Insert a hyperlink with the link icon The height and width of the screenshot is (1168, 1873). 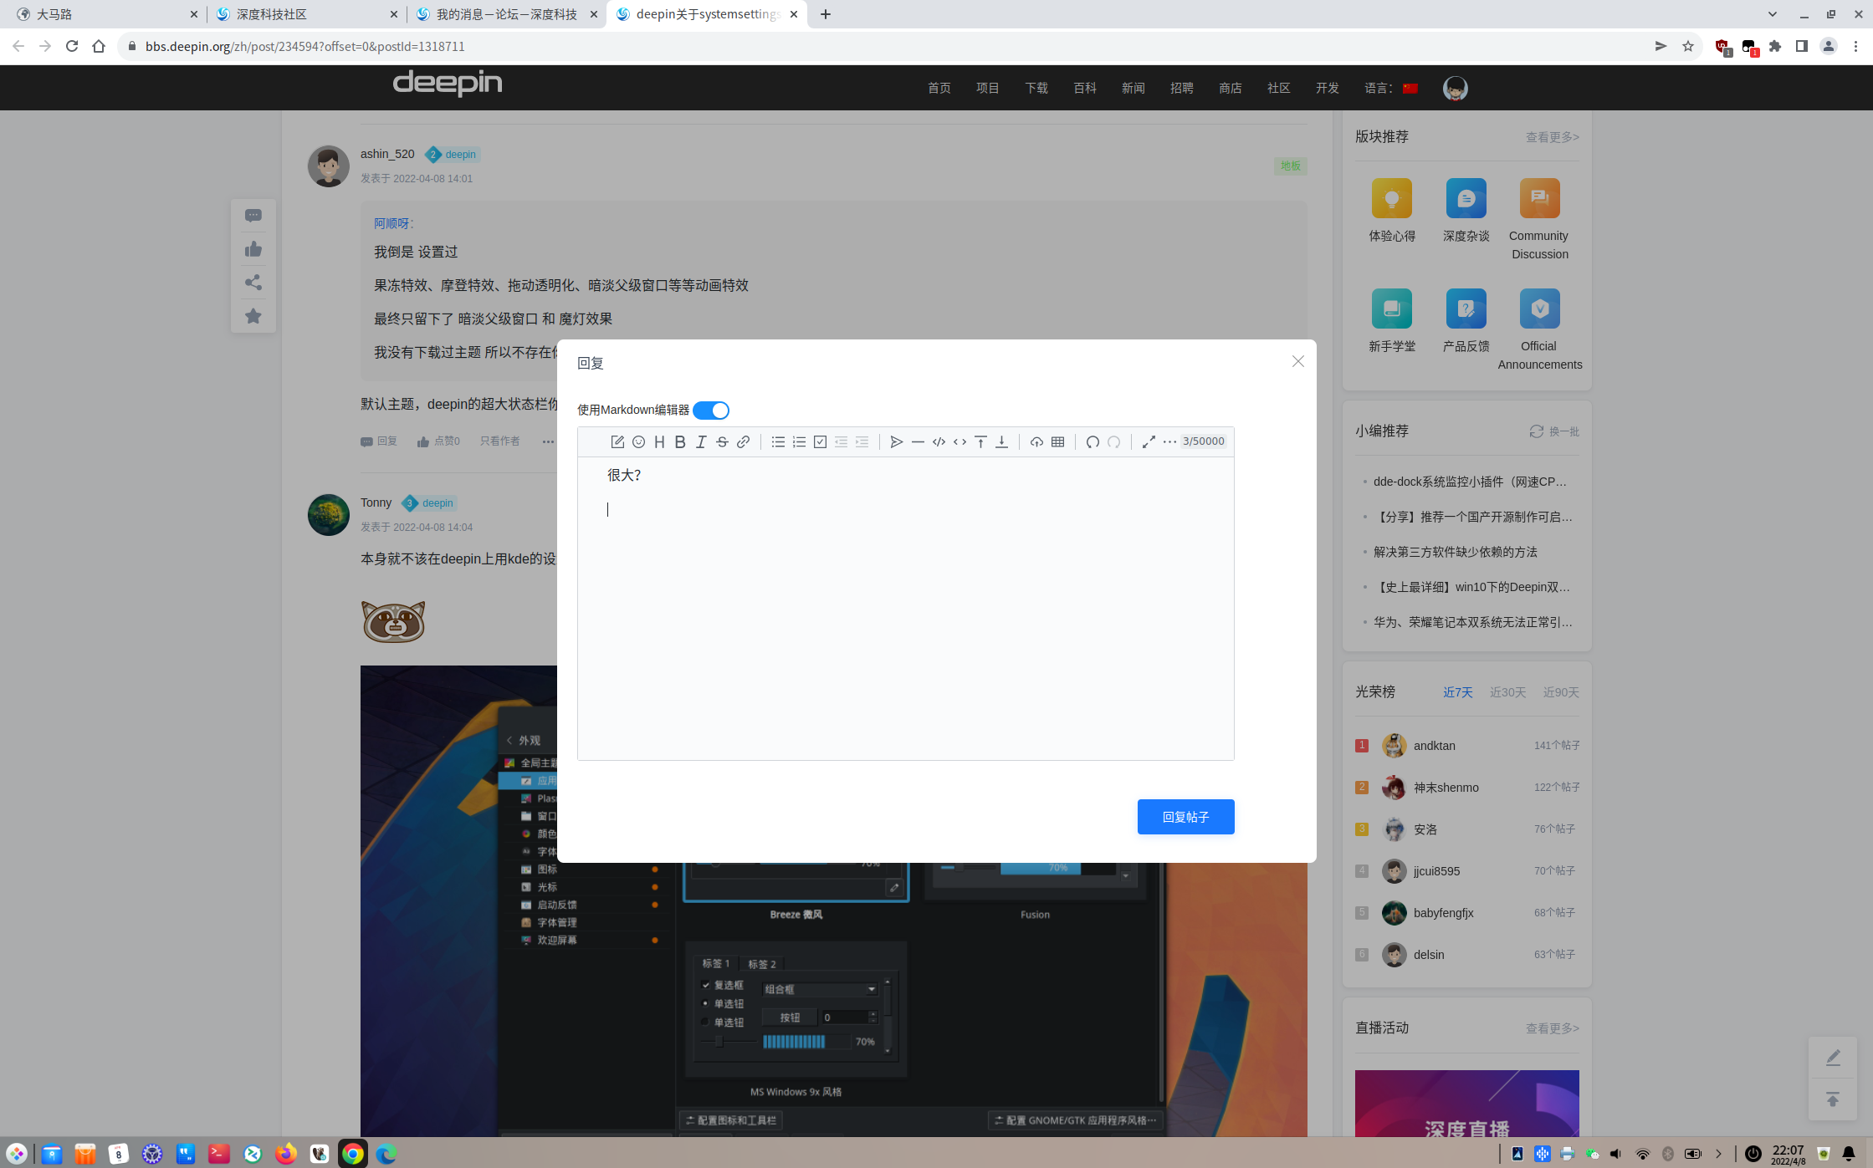(x=743, y=441)
